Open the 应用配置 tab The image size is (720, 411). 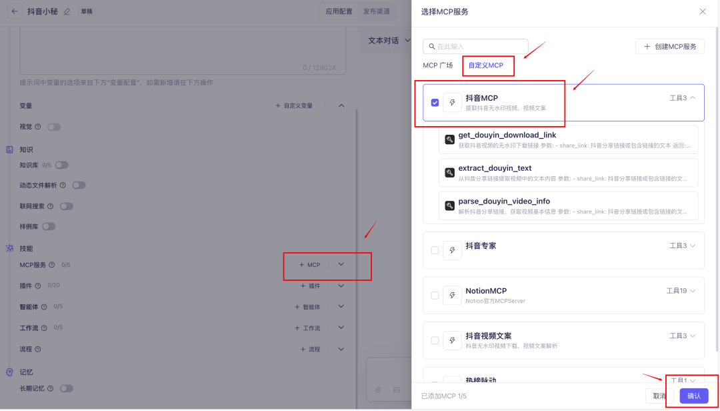coord(339,11)
